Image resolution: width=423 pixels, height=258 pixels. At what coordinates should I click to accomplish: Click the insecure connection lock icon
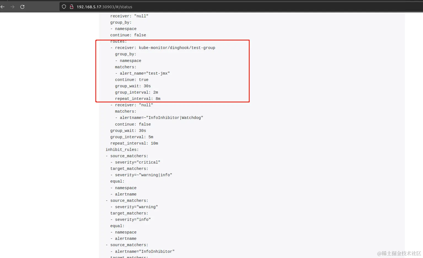coord(71,7)
